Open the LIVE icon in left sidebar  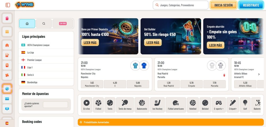click(7, 99)
